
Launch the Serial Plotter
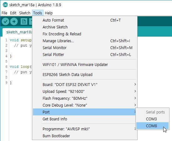coord(85,54)
